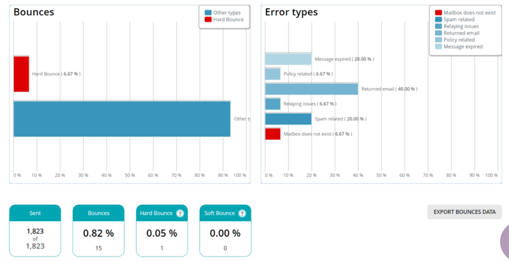Viewport: 509px width, 261px height.
Task: Click the Hard Bounce help question-mark icon
Action: point(179,213)
